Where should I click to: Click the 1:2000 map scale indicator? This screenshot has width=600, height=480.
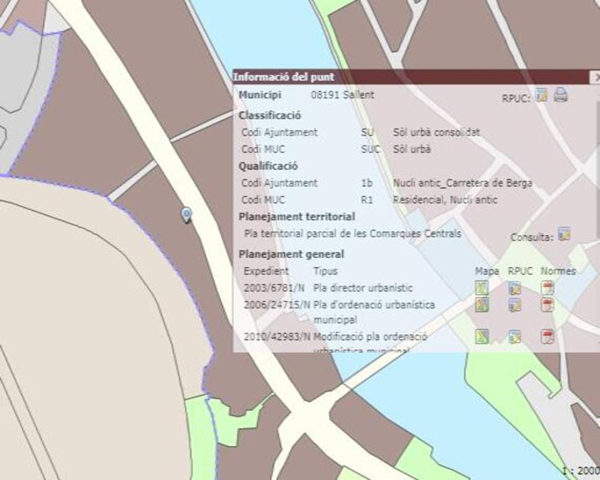pos(580,471)
